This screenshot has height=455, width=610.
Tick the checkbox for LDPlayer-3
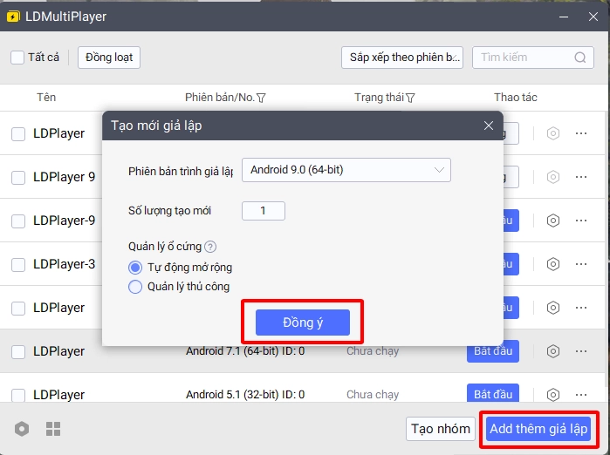[18, 264]
